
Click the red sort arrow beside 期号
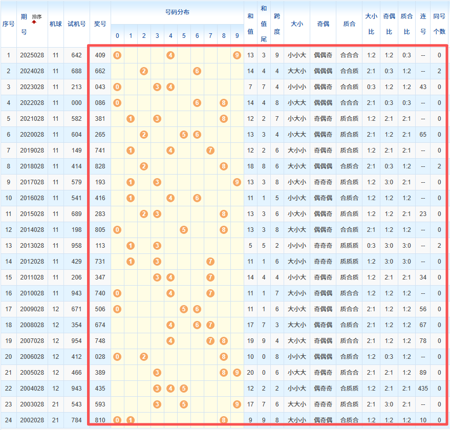(x=34, y=22)
